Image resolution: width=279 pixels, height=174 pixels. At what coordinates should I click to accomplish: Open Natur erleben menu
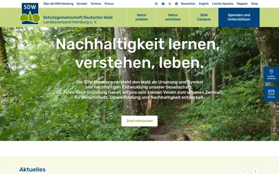pyautogui.click(x=142, y=17)
